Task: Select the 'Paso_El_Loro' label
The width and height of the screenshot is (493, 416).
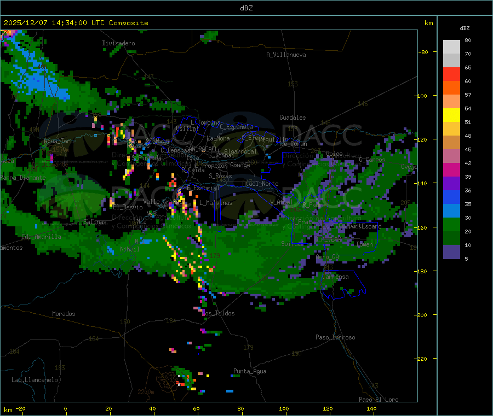Action: tap(379, 400)
